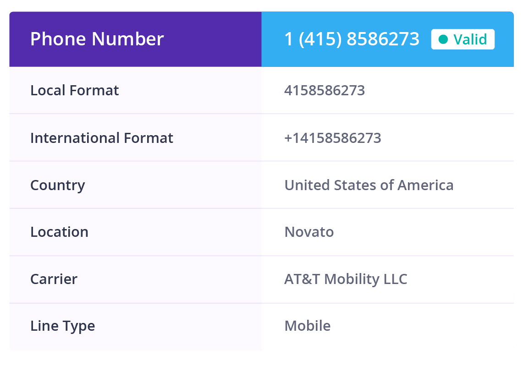Select the local format value 4158586273
523x366 pixels.
click(x=325, y=90)
